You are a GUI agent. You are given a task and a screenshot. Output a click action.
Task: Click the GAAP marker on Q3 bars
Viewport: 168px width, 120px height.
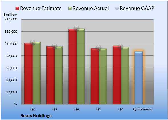click(55, 46)
